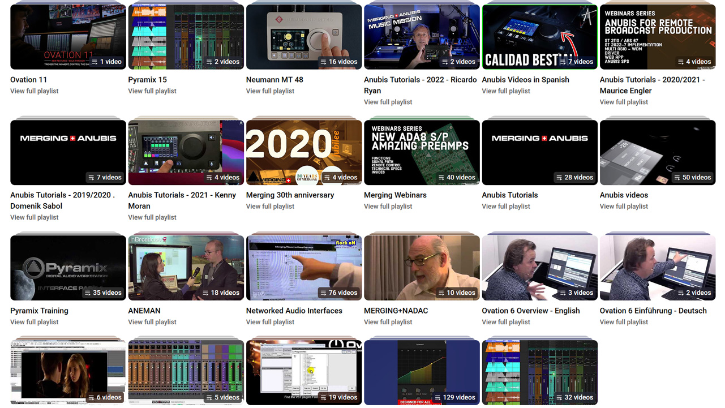Screen dimensions: 725x408
Task: Click the Ovation 6 Einführung - Deutsch title
Action: click(x=653, y=311)
